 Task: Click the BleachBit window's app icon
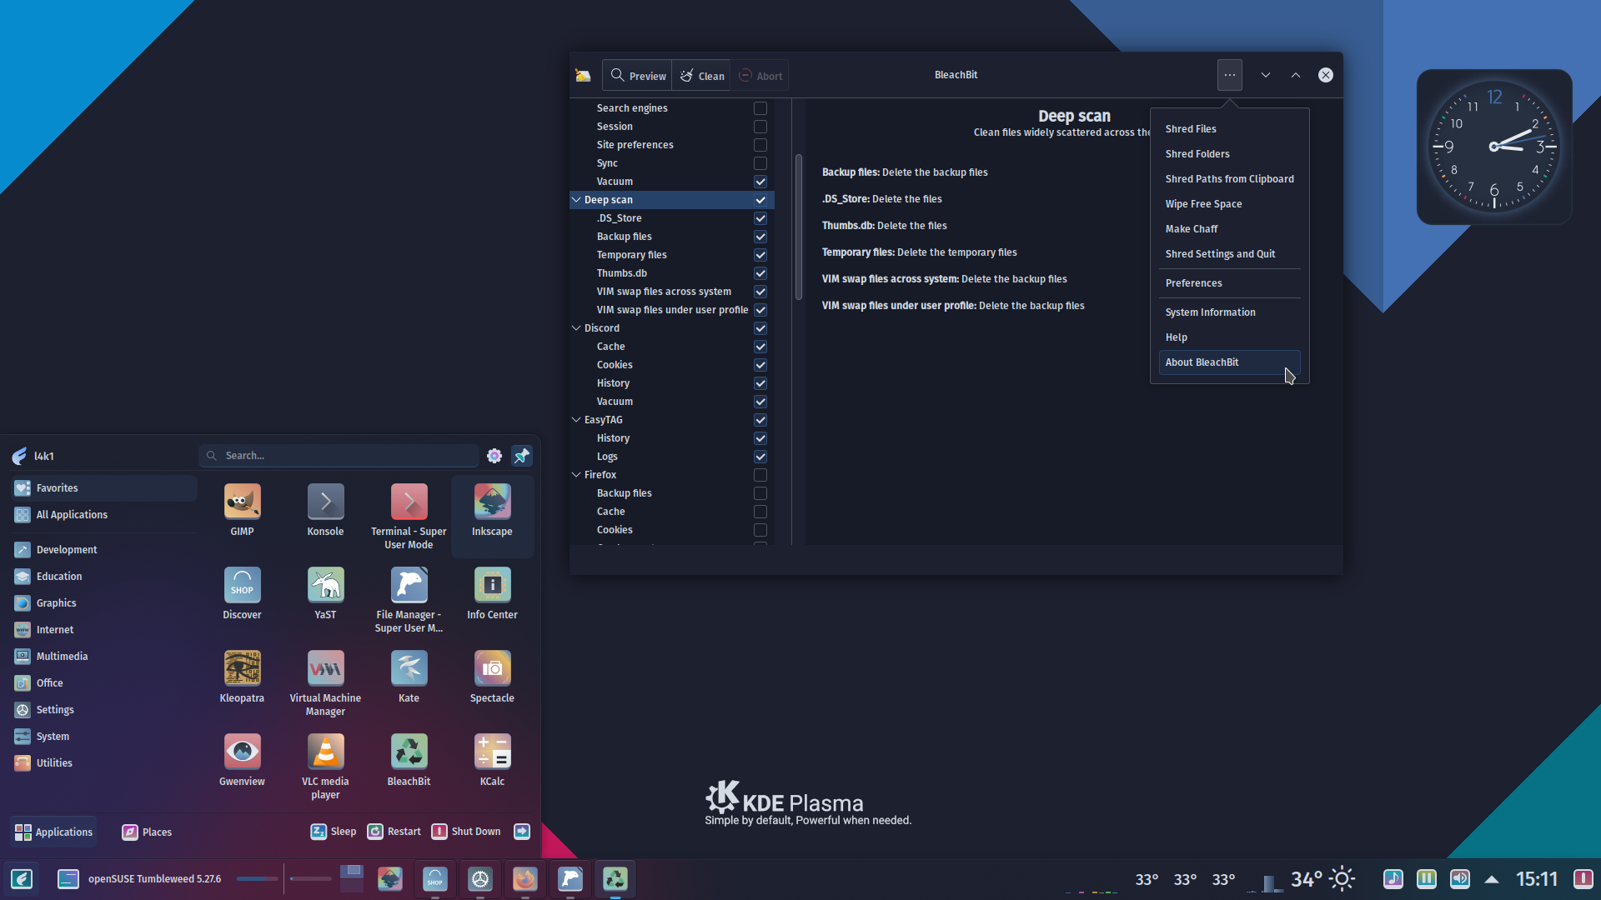(583, 76)
